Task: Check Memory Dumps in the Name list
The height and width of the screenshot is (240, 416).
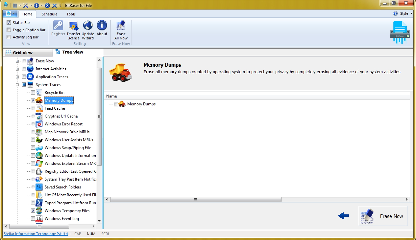Action: point(116,104)
